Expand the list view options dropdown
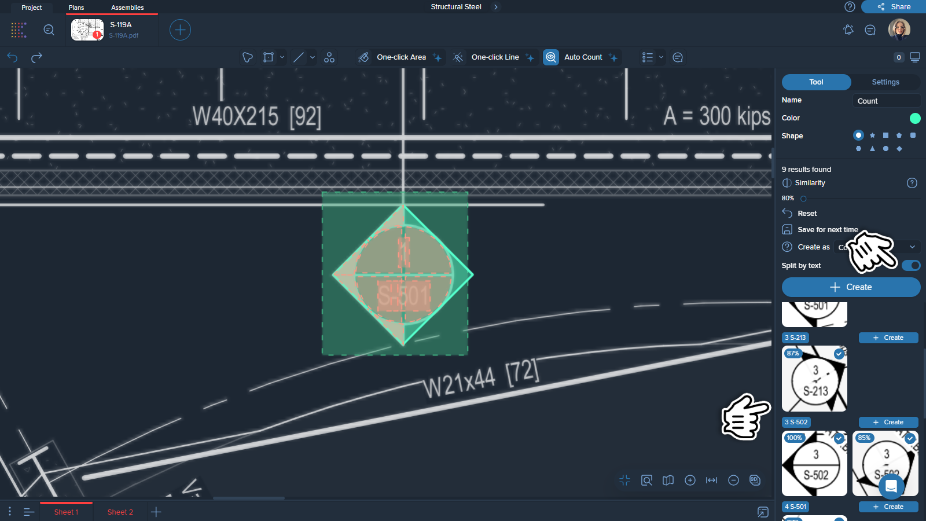Viewport: 926px width, 521px height. pos(662,57)
